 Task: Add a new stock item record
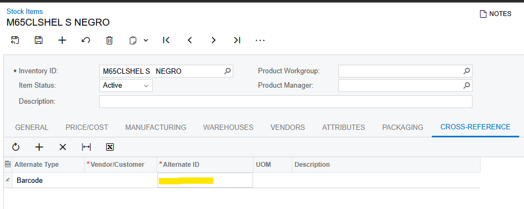click(x=62, y=40)
